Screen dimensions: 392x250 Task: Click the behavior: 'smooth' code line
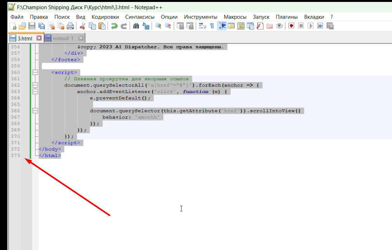[131, 117]
